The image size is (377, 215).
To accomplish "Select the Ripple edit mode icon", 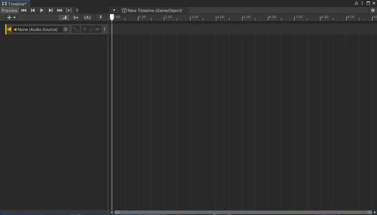I will pyautogui.click(x=76, y=17).
